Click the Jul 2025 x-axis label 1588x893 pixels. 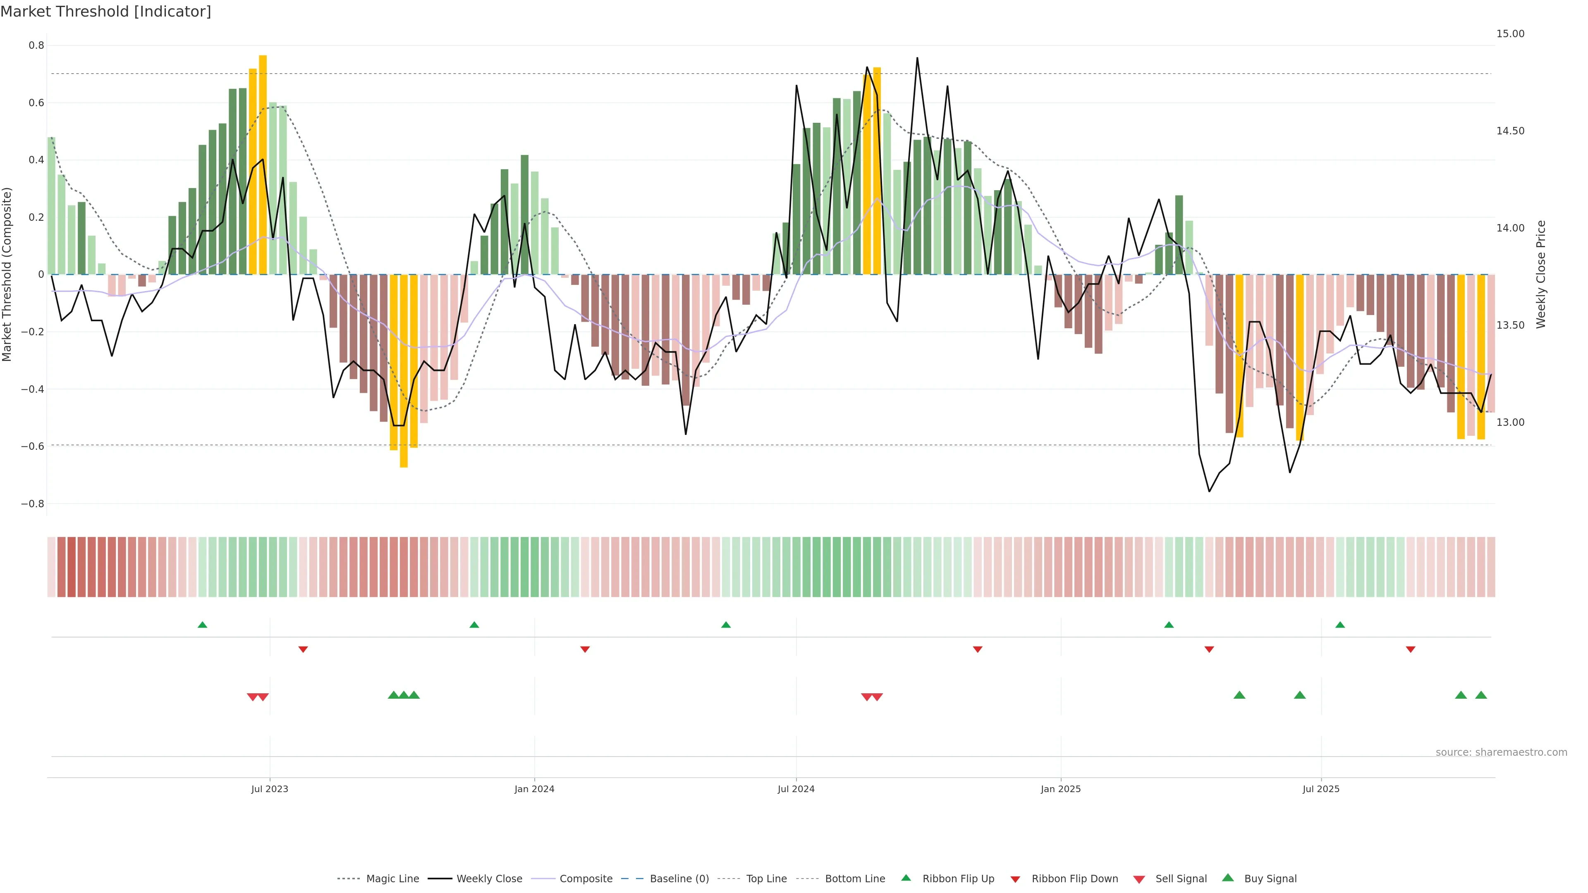coord(1321,789)
